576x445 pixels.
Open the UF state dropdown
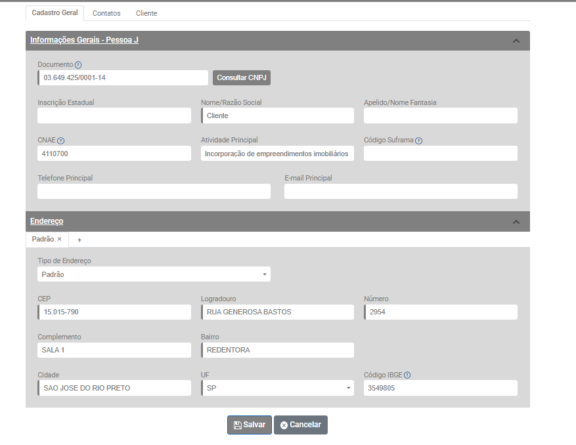[x=277, y=388]
